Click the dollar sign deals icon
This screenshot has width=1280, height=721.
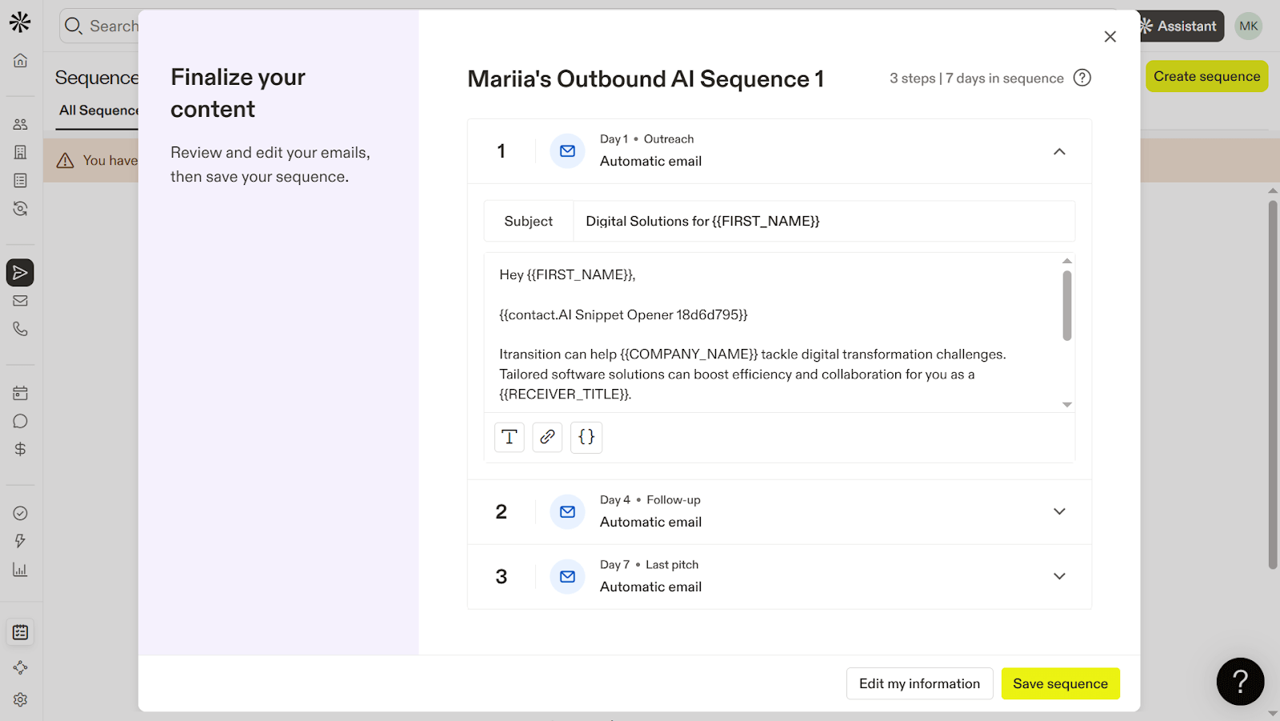pos(20,449)
